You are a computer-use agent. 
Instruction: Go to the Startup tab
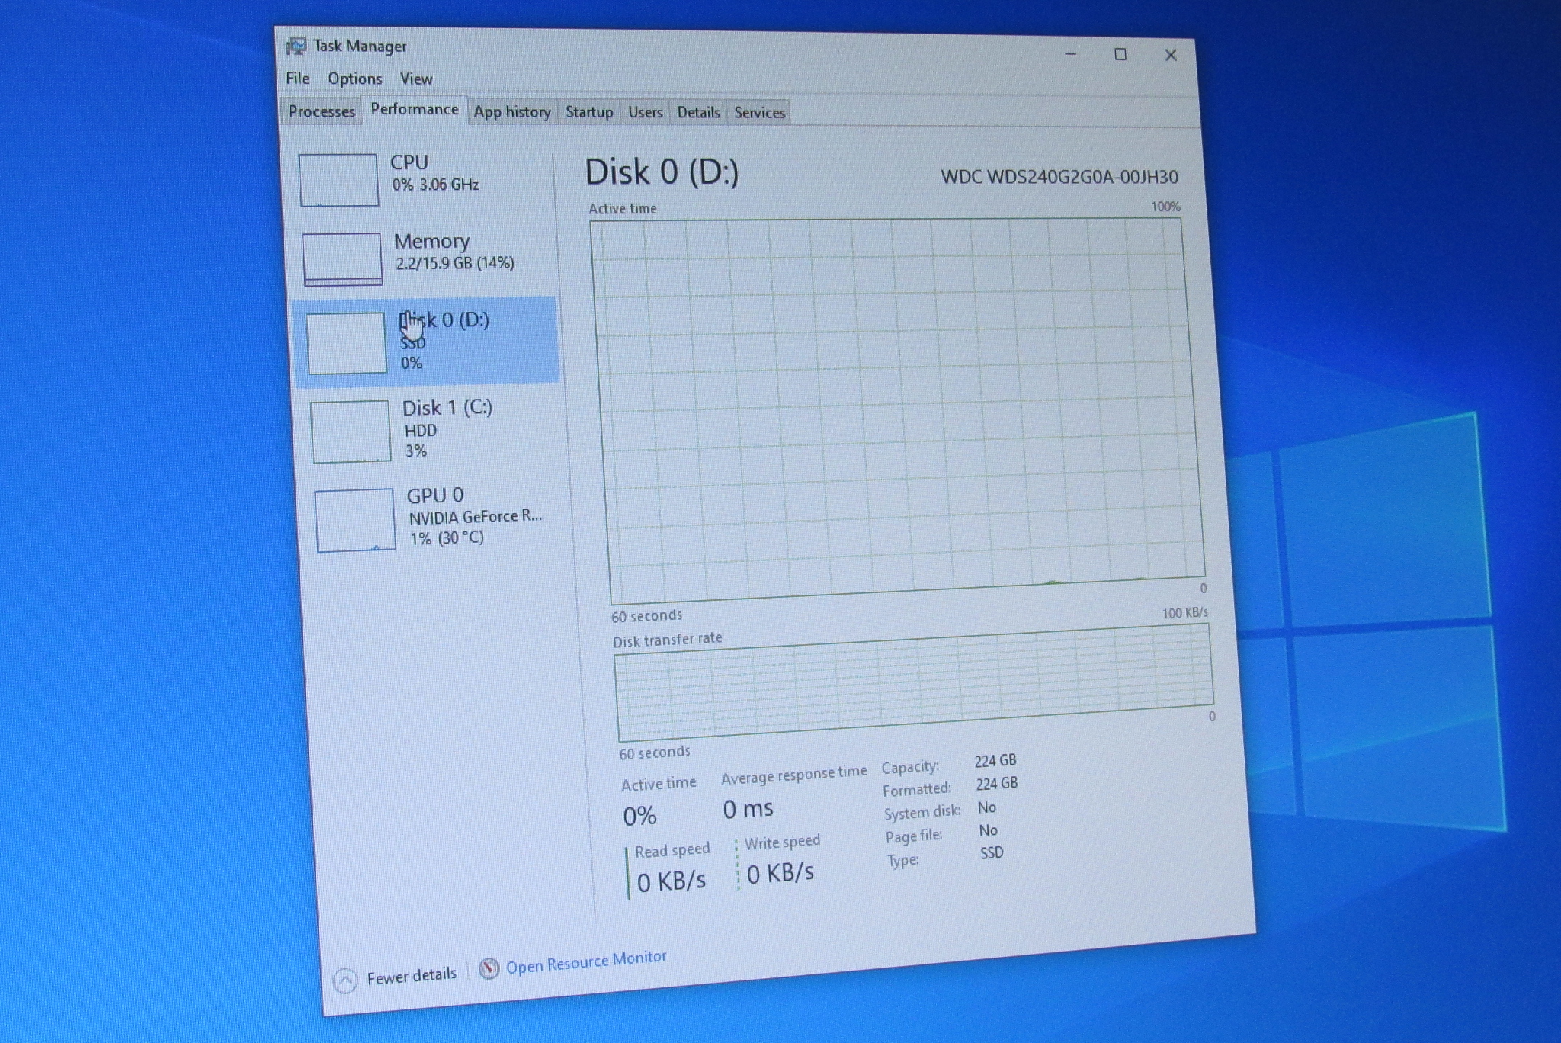(x=588, y=112)
